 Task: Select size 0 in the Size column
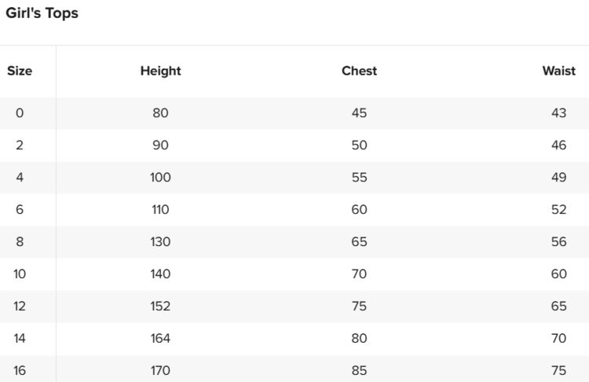click(x=20, y=113)
